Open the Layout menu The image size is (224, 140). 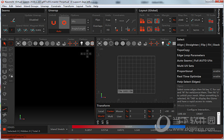pos(80,6)
